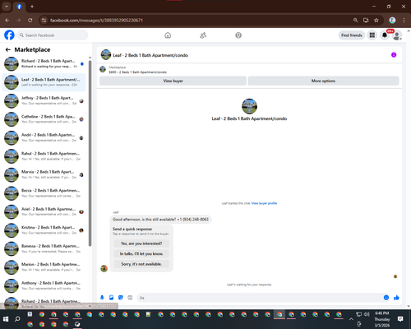Click the View buyer button
Viewport: 411px width, 329px height.
click(173, 81)
